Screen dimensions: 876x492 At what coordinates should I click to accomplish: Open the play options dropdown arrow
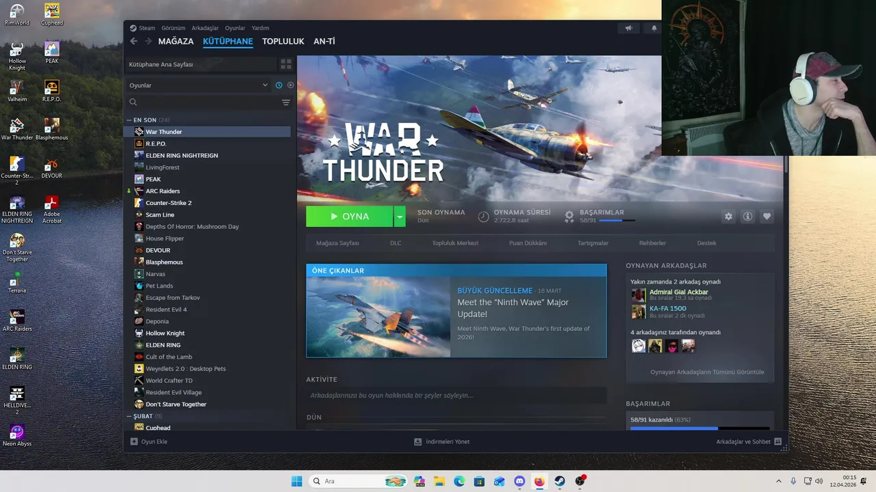point(400,216)
